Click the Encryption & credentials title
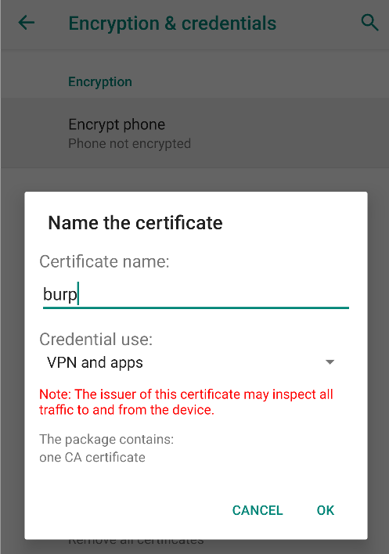Screen dimensions: 389x554 pos(172,23)
